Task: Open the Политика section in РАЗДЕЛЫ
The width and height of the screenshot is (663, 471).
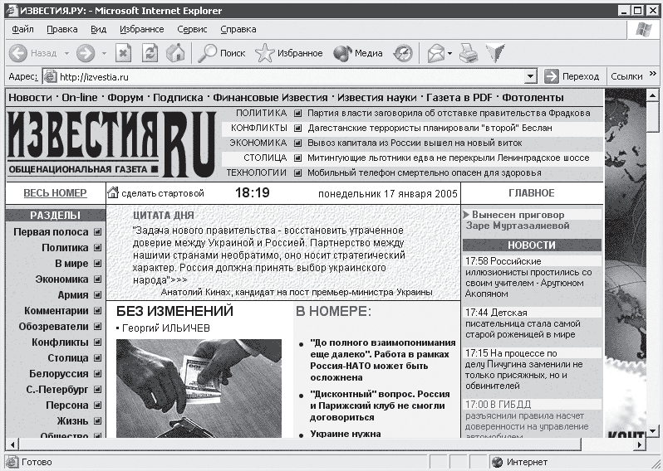Action: point(65,248)
